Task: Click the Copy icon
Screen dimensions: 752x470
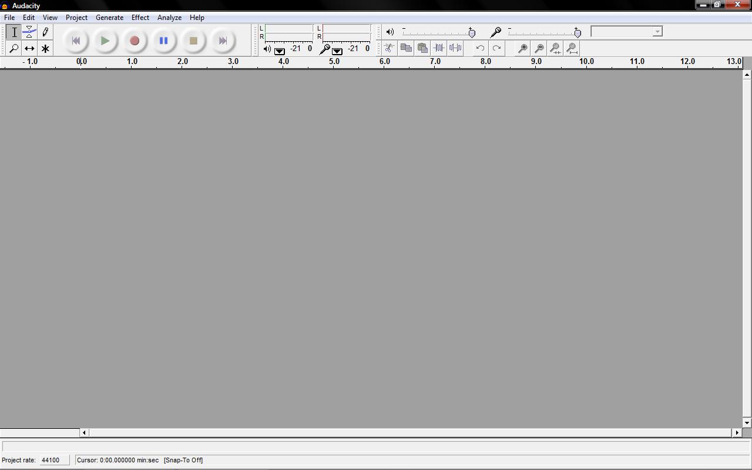Action: [405, 48]
